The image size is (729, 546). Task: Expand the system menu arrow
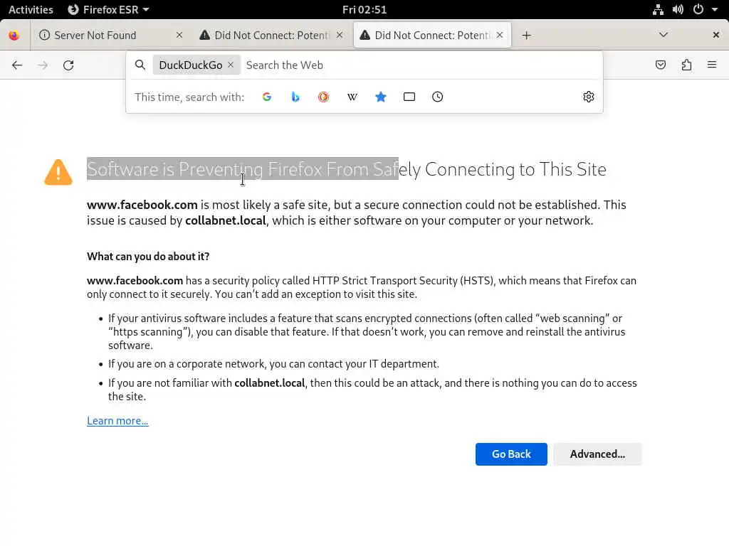[715, 9]
